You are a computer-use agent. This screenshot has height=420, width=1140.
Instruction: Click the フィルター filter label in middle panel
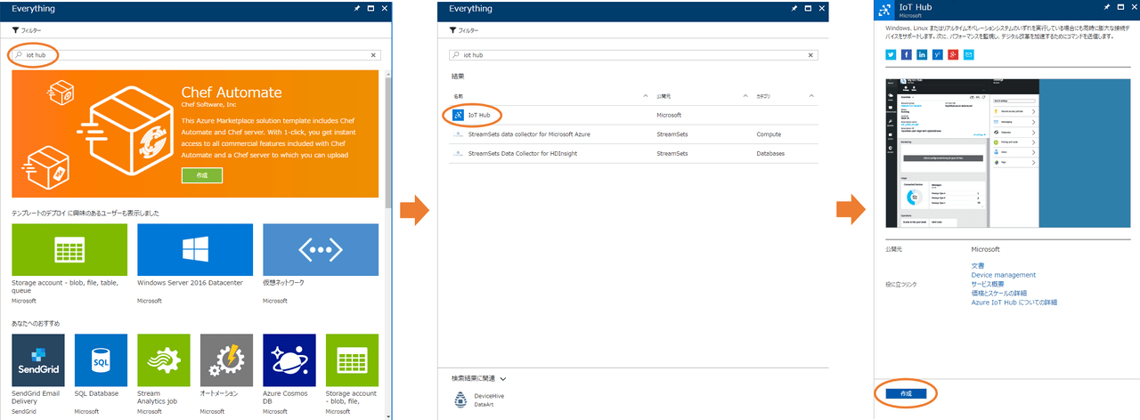468,30
